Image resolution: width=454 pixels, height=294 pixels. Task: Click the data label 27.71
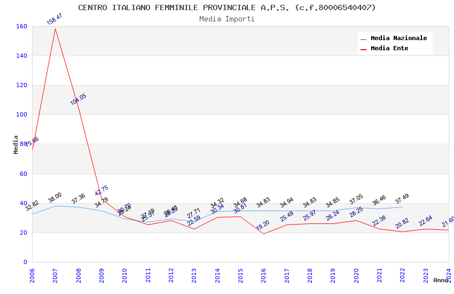point(194,213)
